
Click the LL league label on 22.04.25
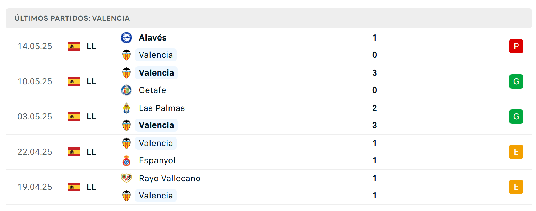(91, 152)
